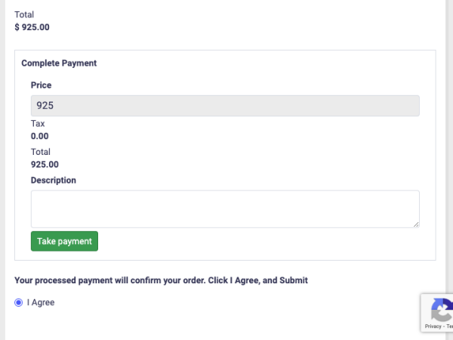Click the Description box resize handle
Screen dimensions: 453x340
coord(416,224)
